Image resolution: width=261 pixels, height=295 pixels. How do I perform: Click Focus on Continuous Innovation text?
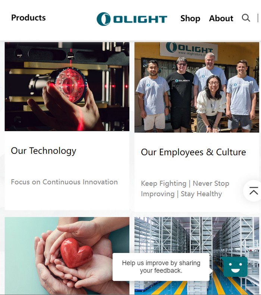[x=64, y=182]
